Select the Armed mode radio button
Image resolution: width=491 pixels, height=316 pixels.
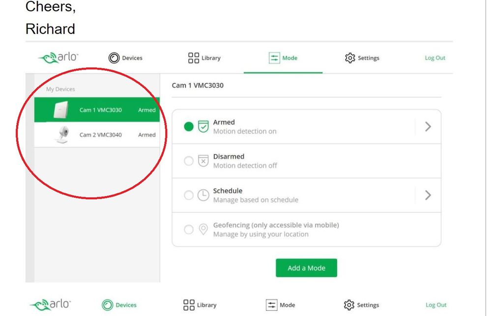(x=189, y=127)
